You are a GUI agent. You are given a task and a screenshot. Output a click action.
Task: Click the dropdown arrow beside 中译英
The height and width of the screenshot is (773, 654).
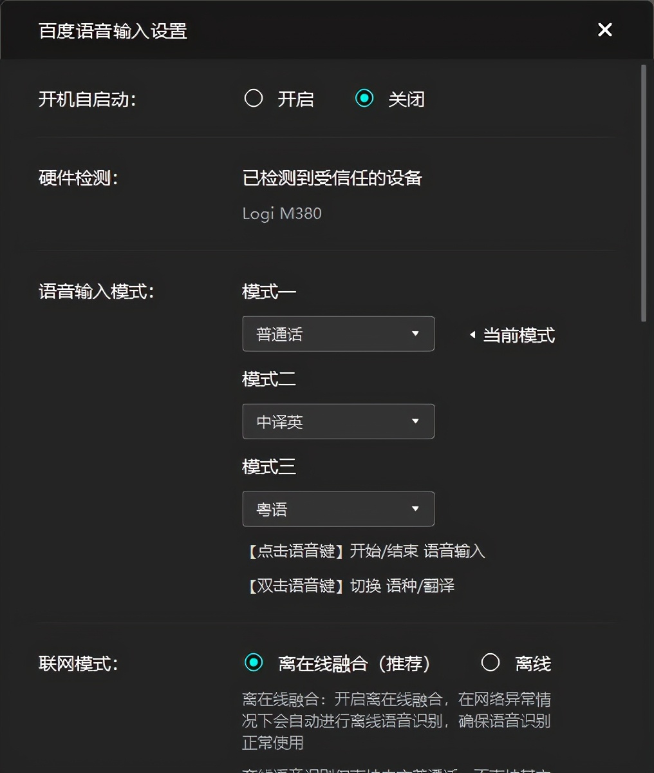(416, 421)
